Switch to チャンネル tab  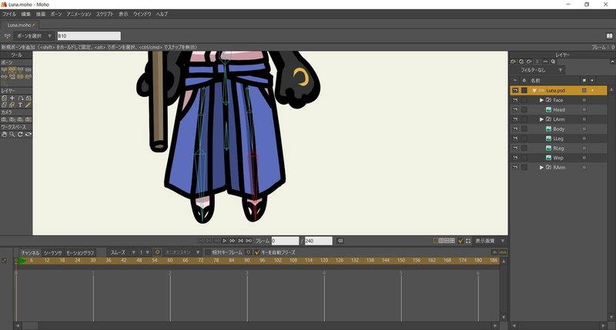click(x=30, y=253)
